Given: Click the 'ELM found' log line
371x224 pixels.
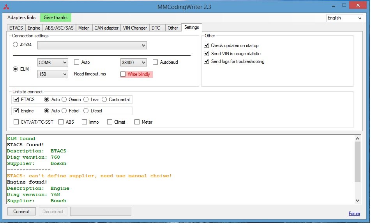Looking at the screenshot, I should (21, 138).
